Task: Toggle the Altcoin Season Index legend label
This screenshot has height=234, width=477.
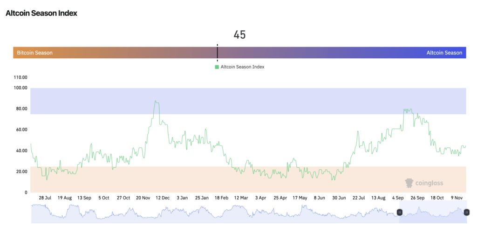Action: click(x=242, y=67)
